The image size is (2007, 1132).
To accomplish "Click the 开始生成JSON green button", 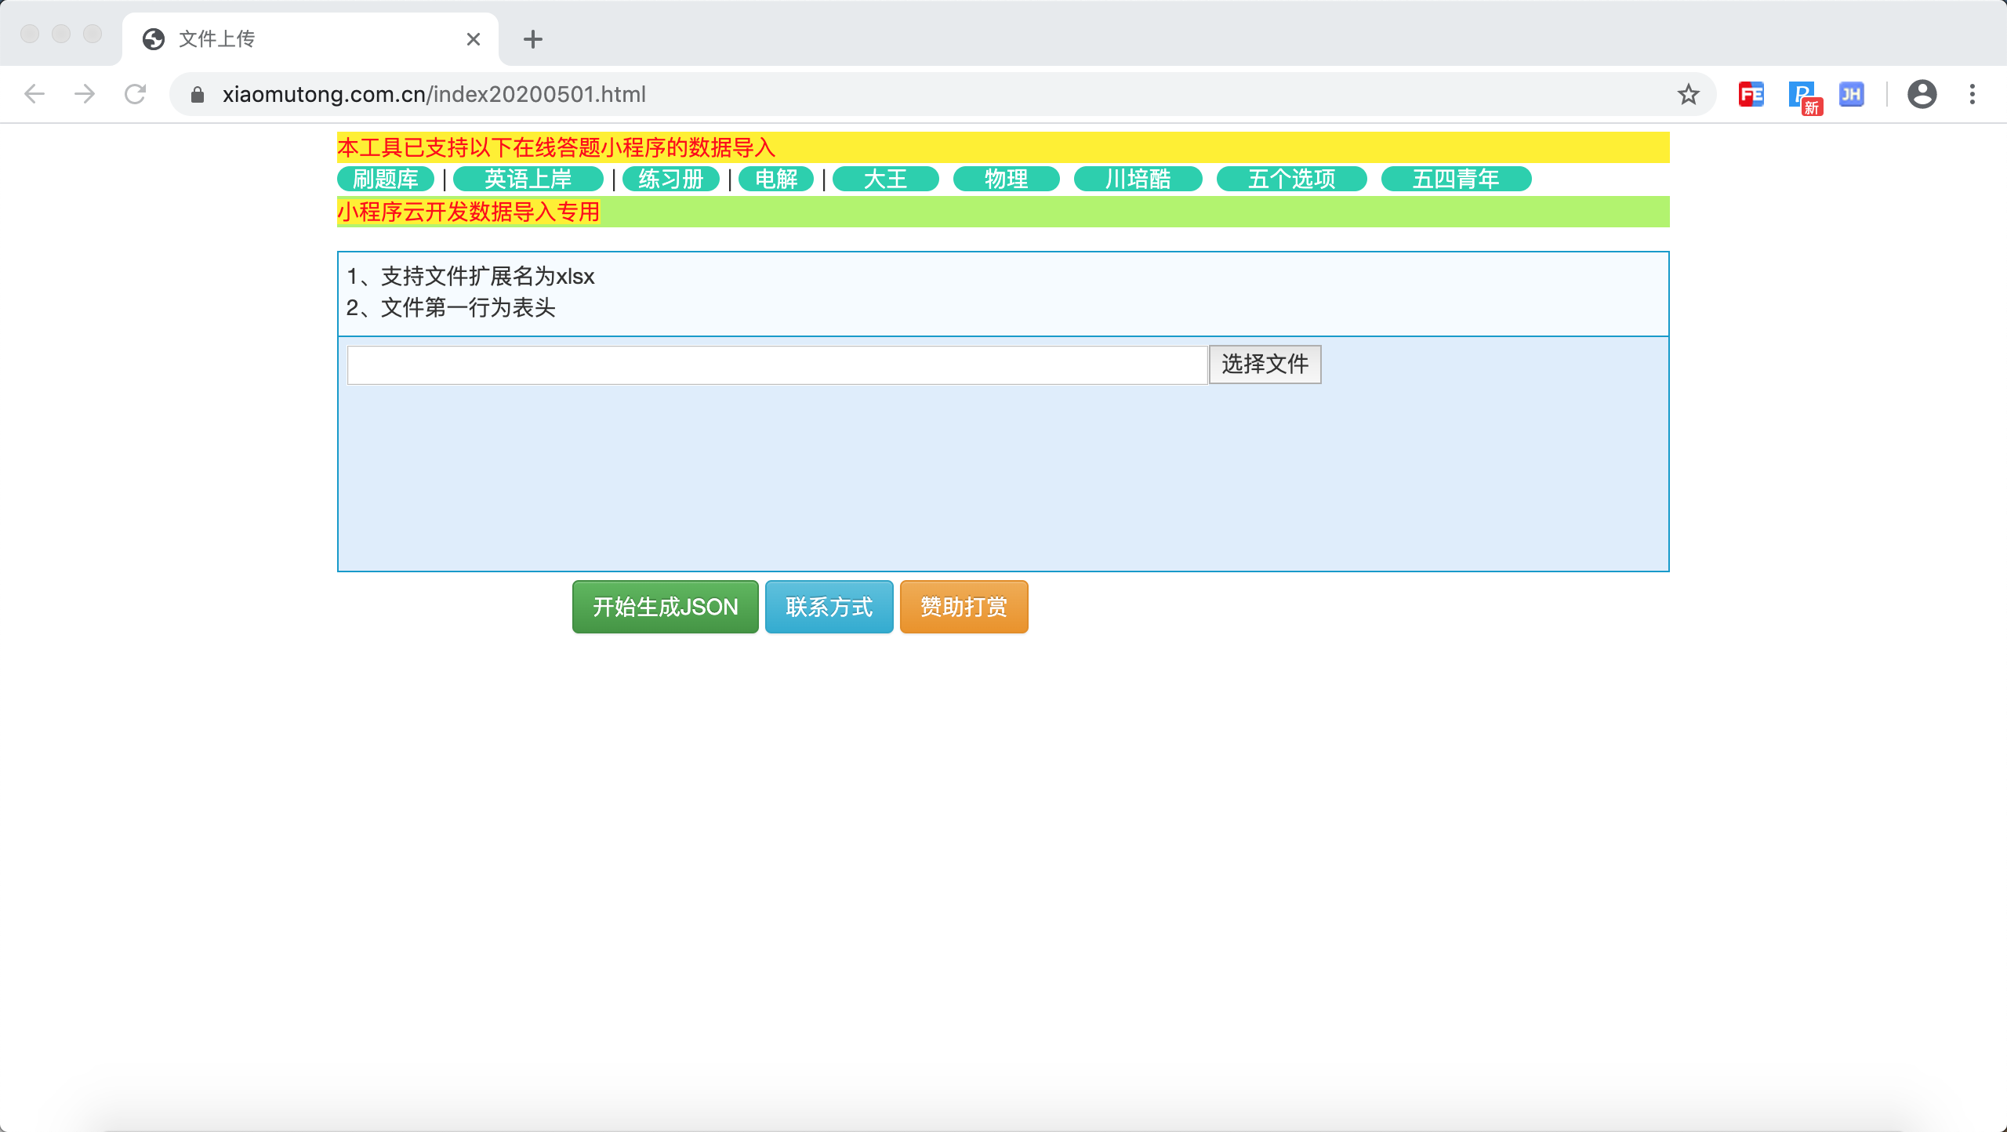I will click(665, 607).
